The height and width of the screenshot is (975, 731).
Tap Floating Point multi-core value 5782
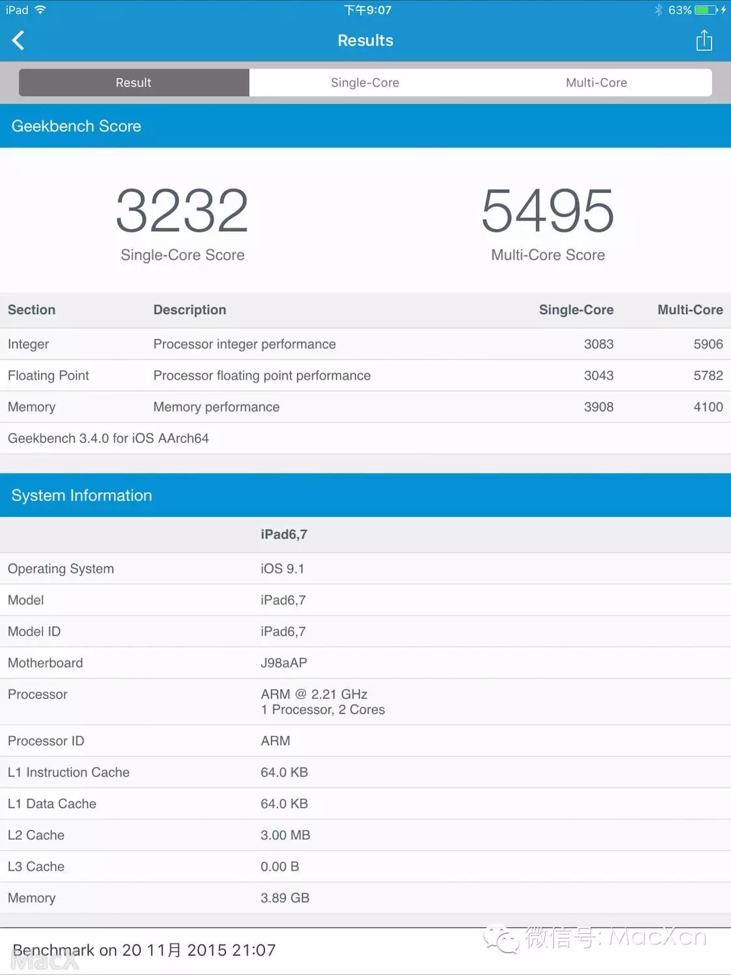point(708,376)
